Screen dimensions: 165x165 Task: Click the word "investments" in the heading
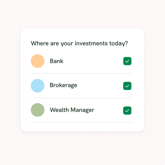[x=91, y=43]
